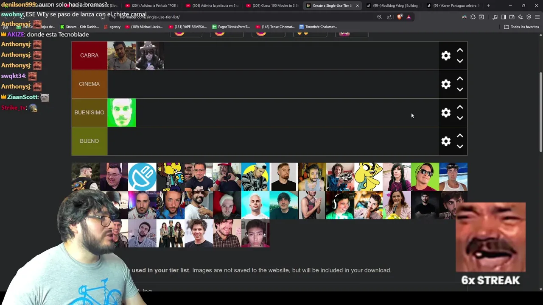Move BUENISIMO tier row up
This screenshot has width=543, height=305.
(x=460, y=107)
